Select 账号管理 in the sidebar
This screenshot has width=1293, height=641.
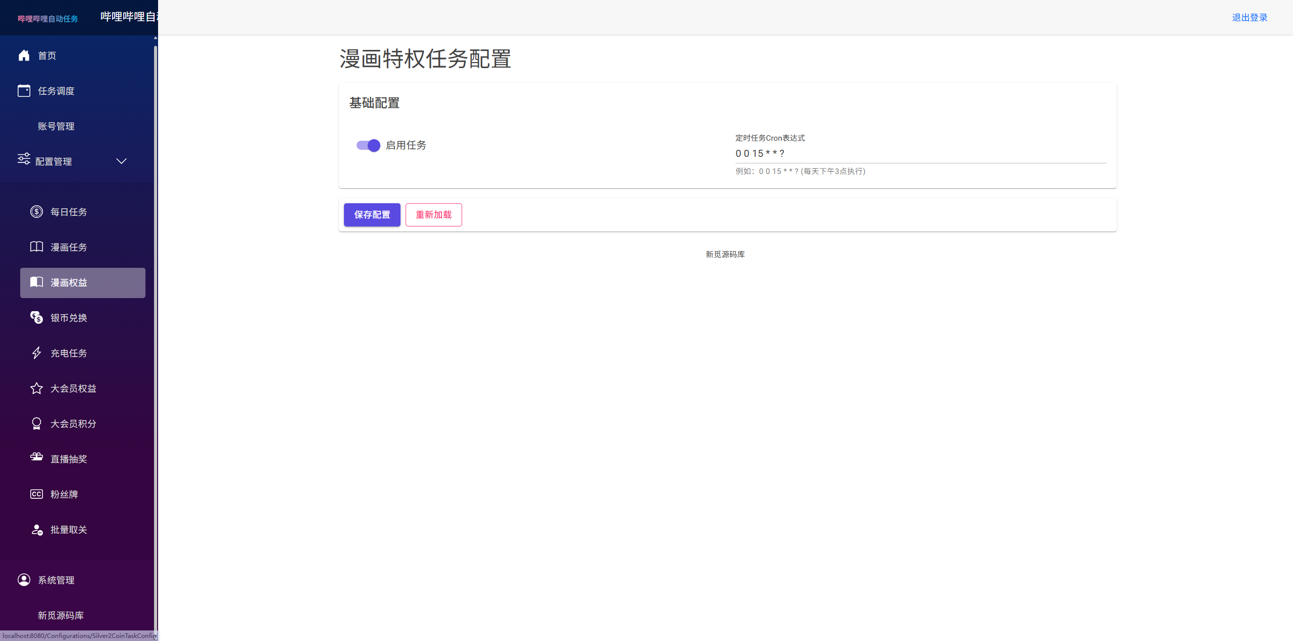pyautogui.click(x=57, y=126)
